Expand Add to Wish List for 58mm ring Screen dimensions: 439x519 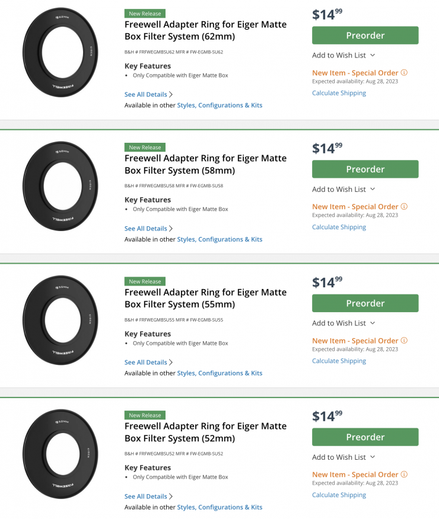point(343,189)
